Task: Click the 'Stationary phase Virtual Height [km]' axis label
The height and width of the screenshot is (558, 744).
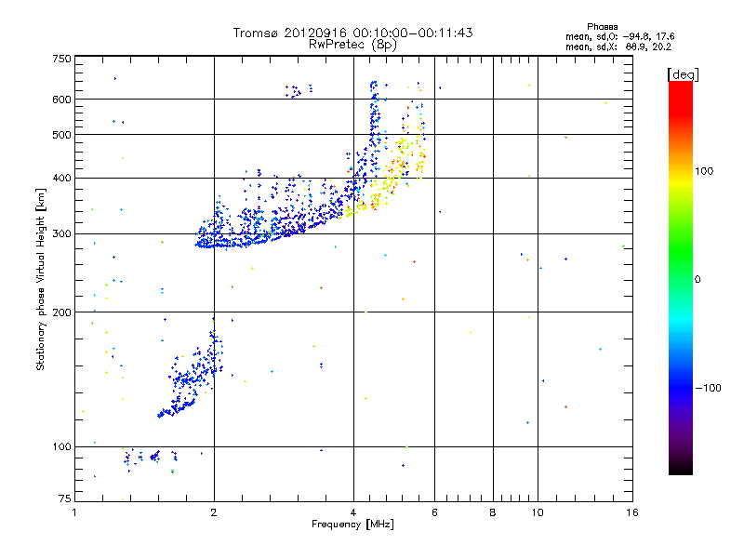Action: (41, 279)
